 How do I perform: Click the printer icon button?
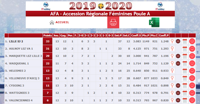(x=113, y=22)
